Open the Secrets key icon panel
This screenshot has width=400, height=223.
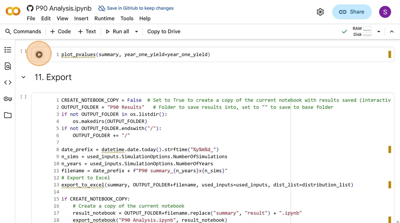(8, 99)
